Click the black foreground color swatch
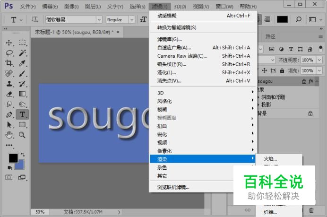 click(x=13, y=158)
